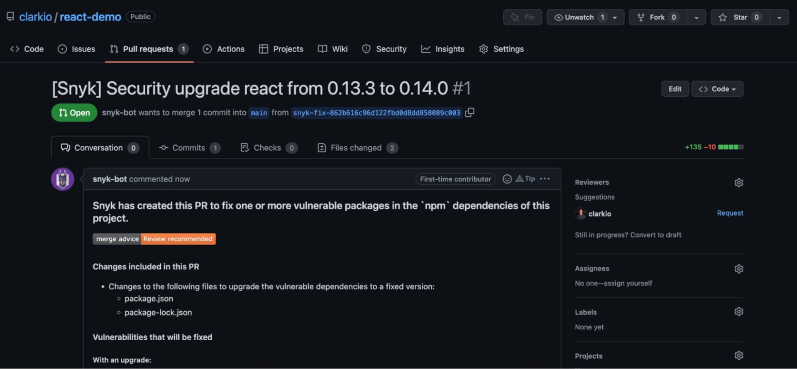The image size is (797, 369).
Task: Open the Issues tab
Action: [76, 49]
